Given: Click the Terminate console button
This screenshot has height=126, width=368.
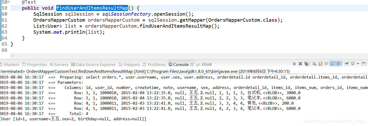Looking at the screenshot, I should click(294, 64).
